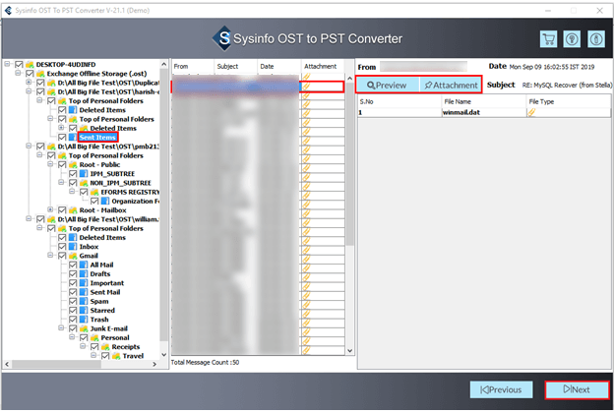The height and width of the screenshot is (413, 614).
Task: Click the folder icon next to Important
Action: [84, 283]
